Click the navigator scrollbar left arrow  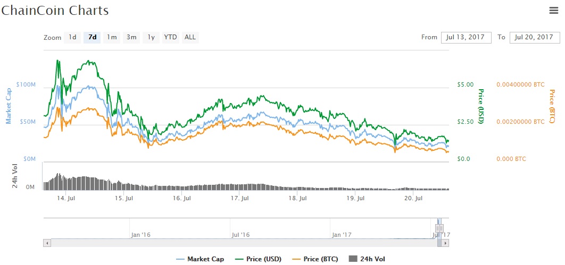pyautogui.click(x=47, y=243)
